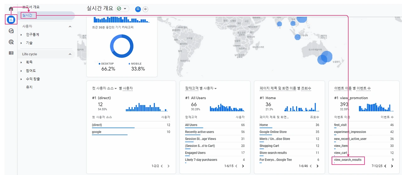This screenshot has width=402, height=175.
Task: Select the google source row
Action: pos(131,132)
